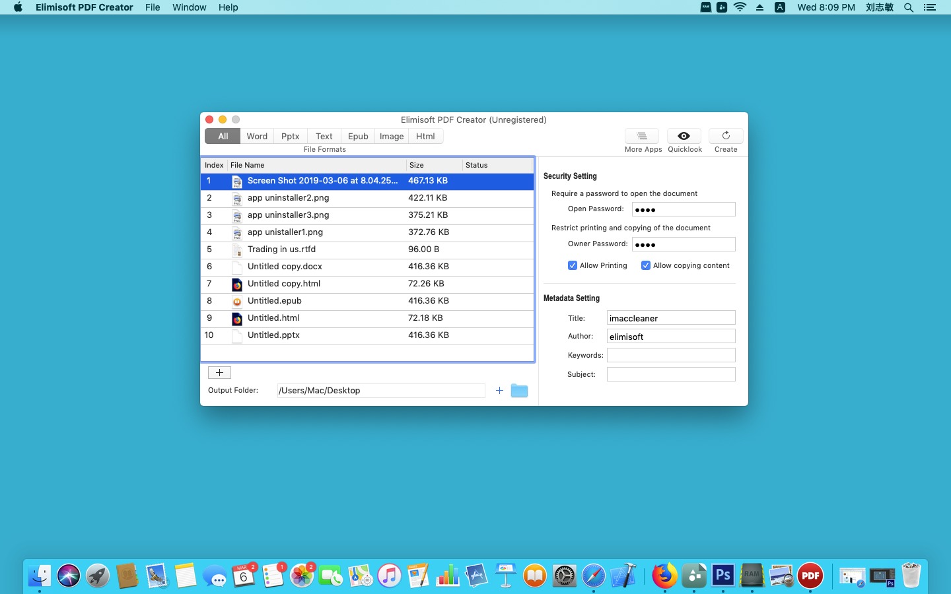This screenshot has height=594, width=951.
Task: Click the Firefox icon of Untitled.html row
Action: pyautogui.click(x=237, y=318)
